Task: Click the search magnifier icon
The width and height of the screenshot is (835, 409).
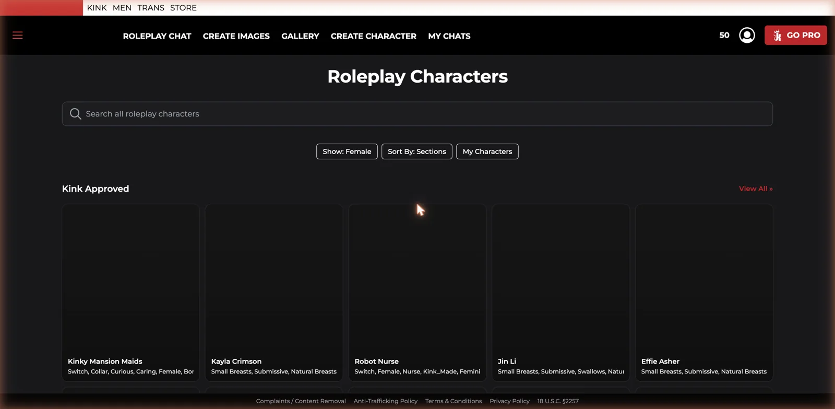Action: click(76, 114)
